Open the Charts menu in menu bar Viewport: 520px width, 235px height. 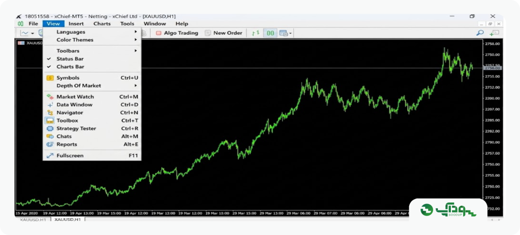pos(102,23)
